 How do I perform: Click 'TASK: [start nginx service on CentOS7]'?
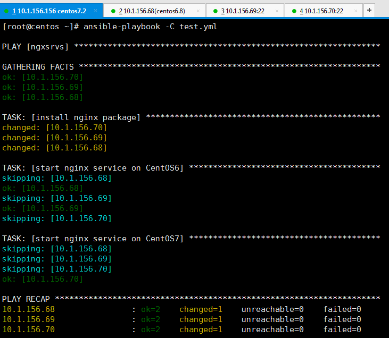coord(93,239)
